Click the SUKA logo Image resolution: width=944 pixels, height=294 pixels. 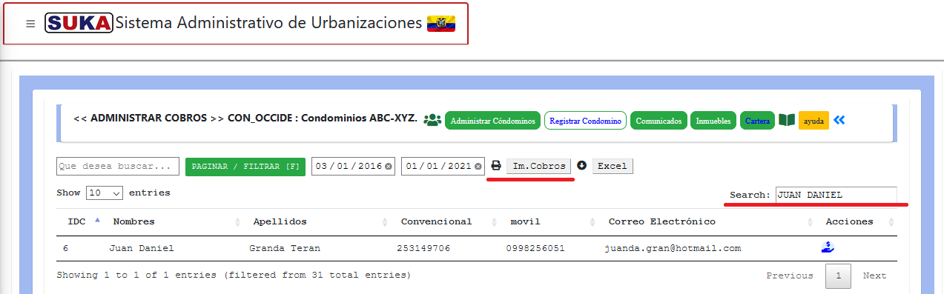(x=79, y=23)
